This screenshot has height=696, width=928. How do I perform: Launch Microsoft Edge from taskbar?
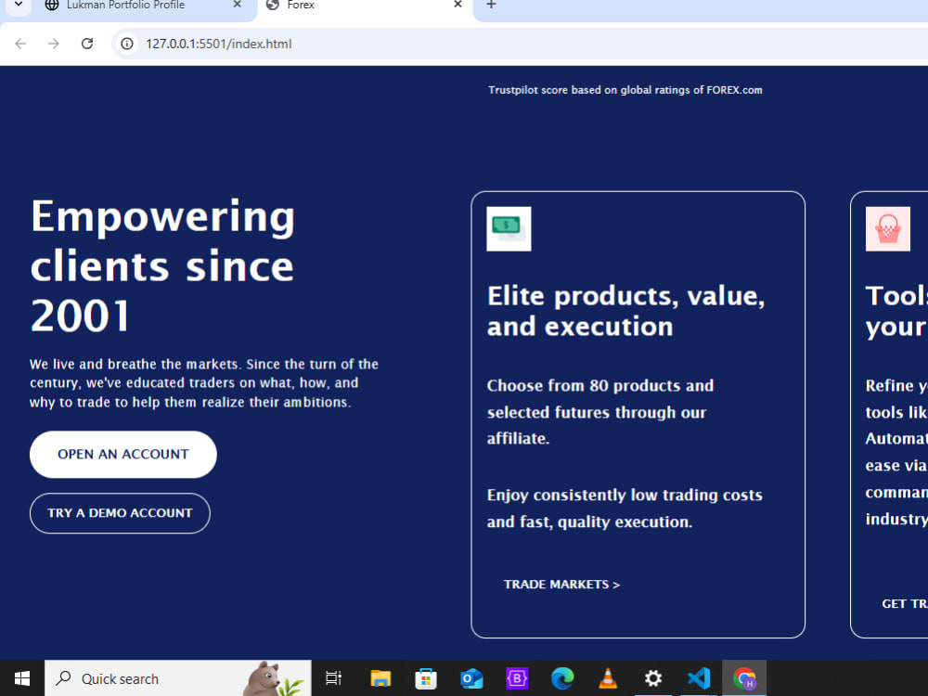tap(562, 678)
